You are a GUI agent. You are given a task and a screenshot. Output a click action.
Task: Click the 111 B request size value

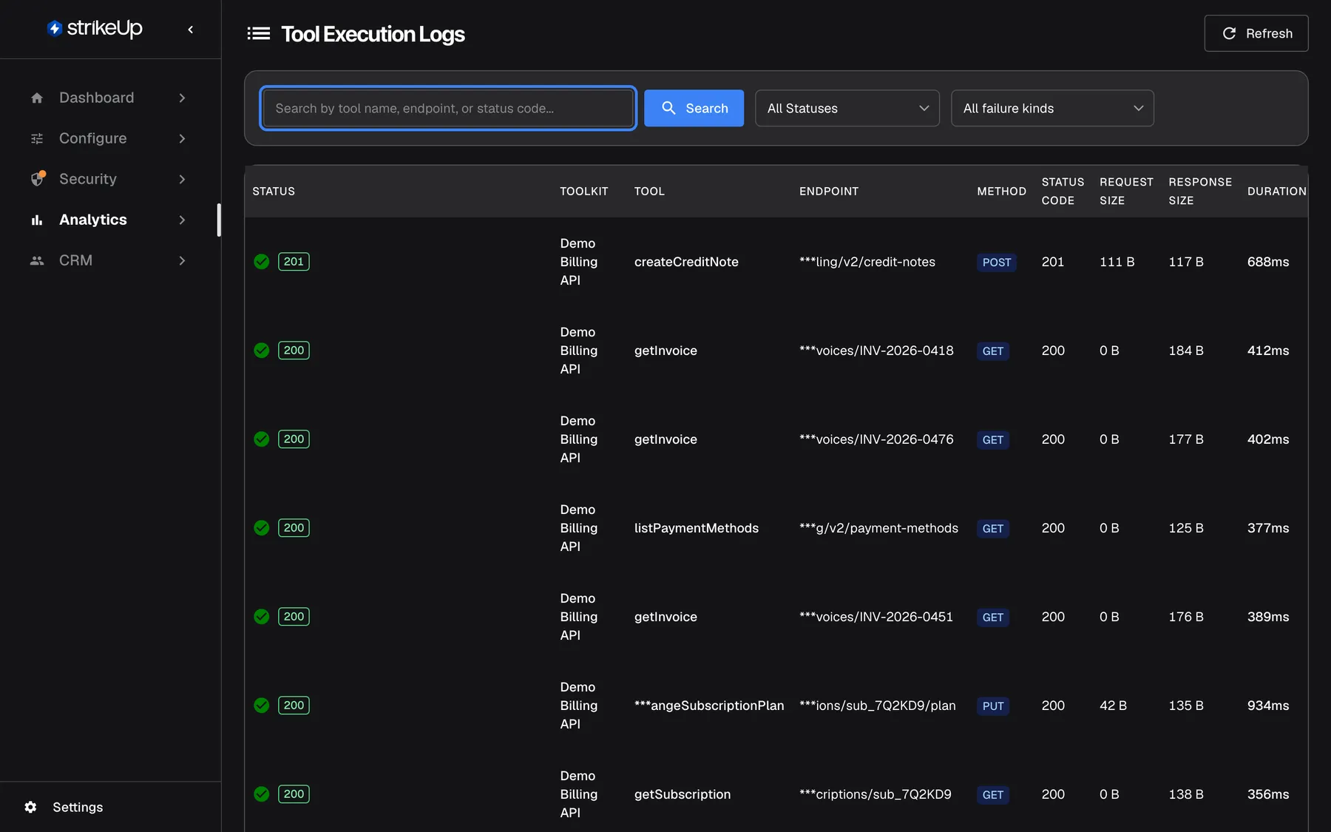1117,262
